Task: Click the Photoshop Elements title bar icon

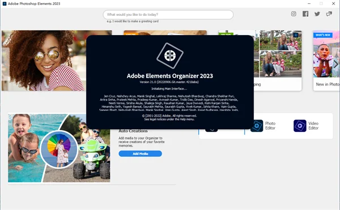Action: pos(5,4)
